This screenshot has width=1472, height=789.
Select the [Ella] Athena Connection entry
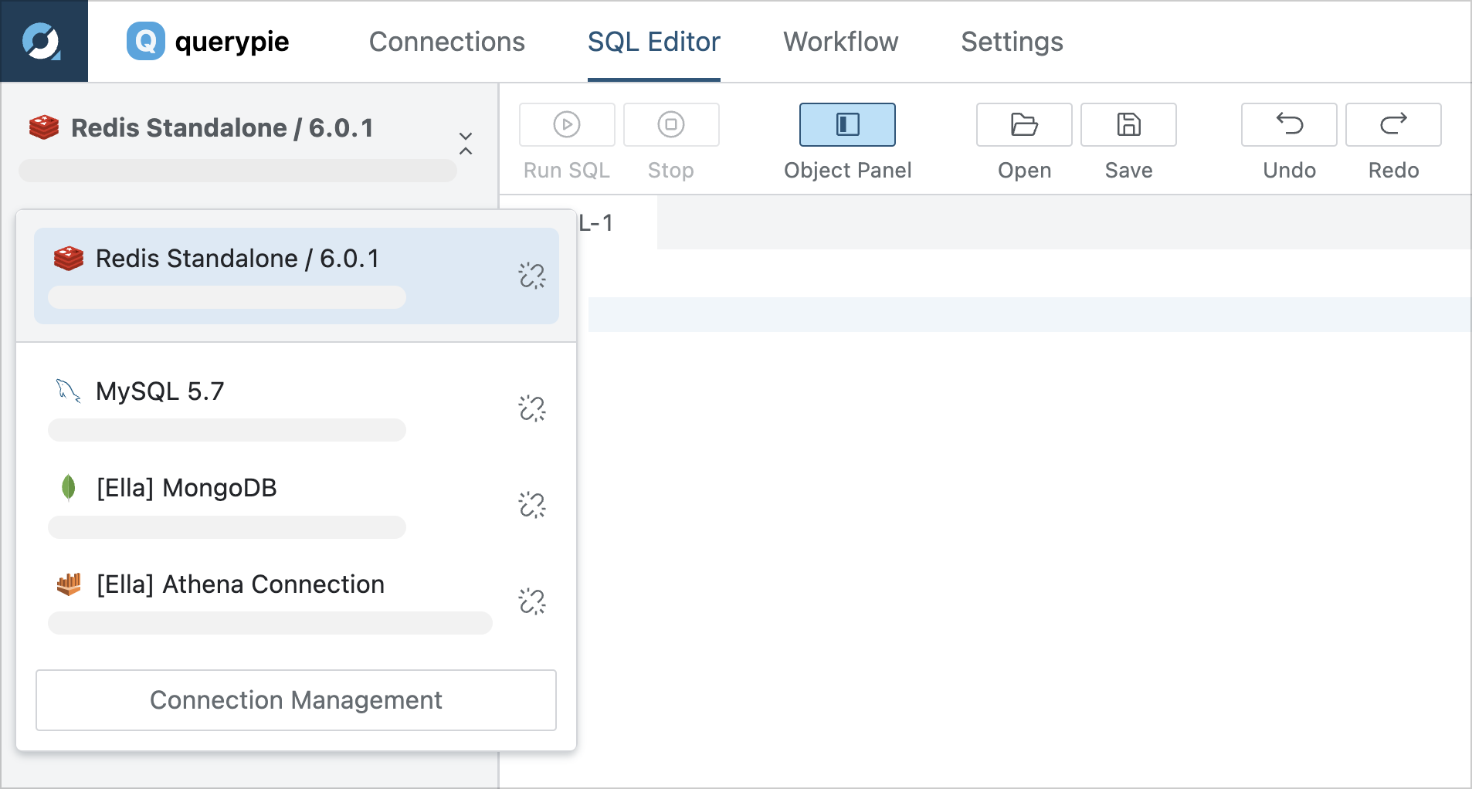tap(297, 602)
